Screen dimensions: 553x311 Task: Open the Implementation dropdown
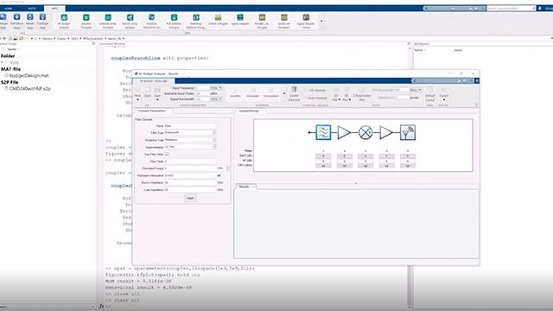pyautogui.click(x=214, y=147)
